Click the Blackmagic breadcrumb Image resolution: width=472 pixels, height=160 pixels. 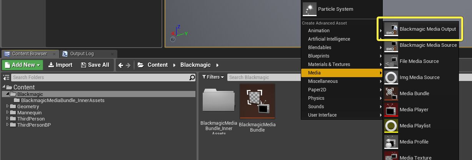tap(195, 65)
